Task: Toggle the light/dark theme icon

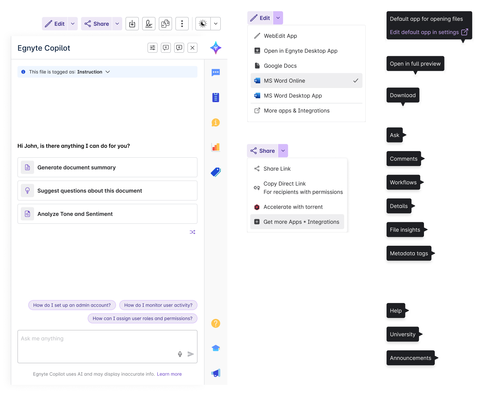Action: (203, 24)
